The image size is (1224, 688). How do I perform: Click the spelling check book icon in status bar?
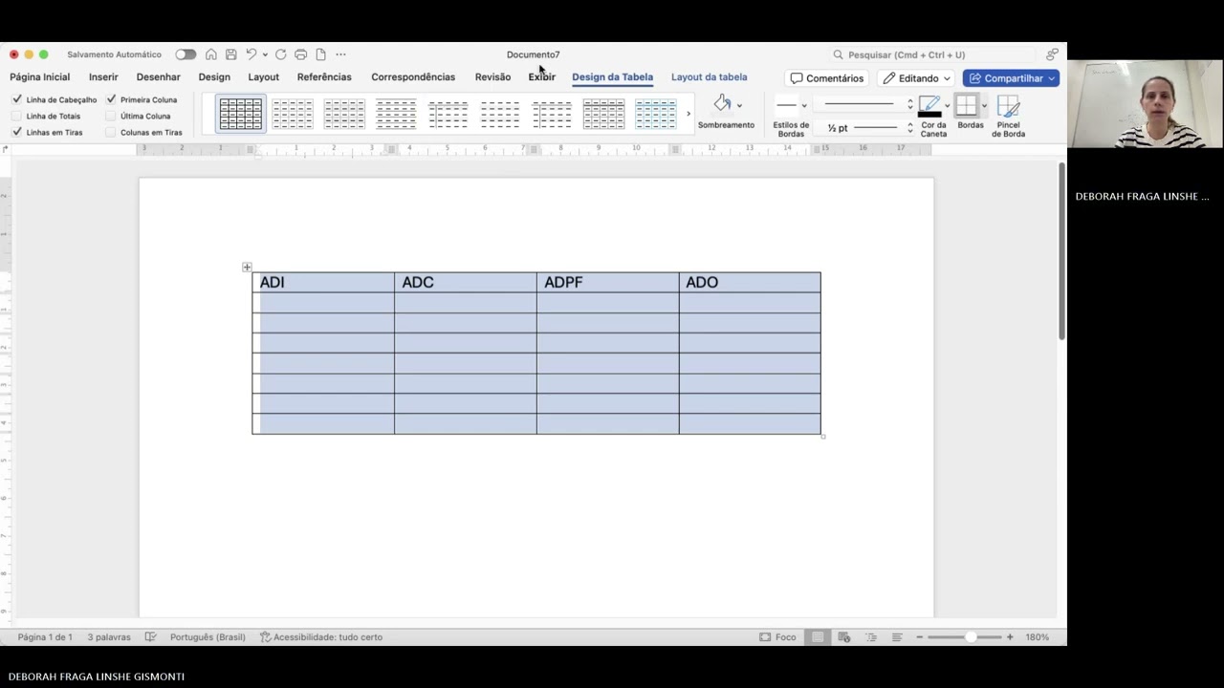150,637
